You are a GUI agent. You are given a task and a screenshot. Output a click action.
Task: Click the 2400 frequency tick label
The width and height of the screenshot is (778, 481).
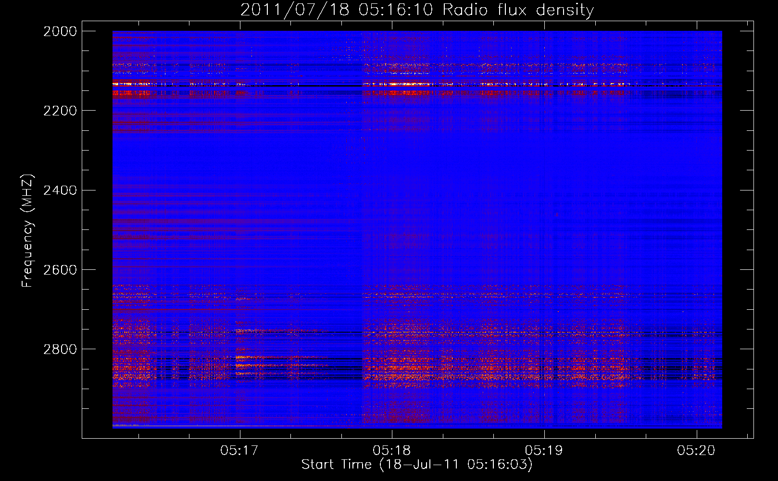click(60, 190)
